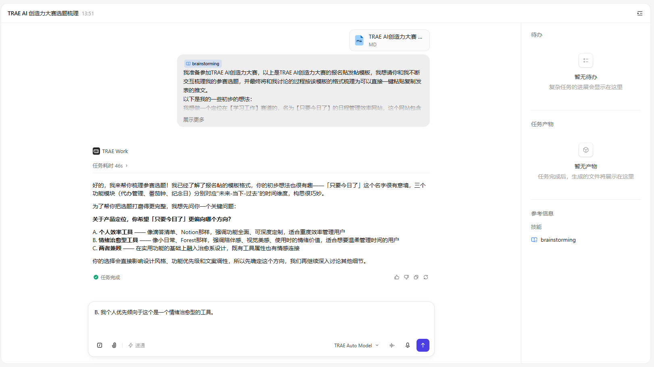Expand message with 展示更多
This screenshot has height=367, width=654.
pos(194,120)
